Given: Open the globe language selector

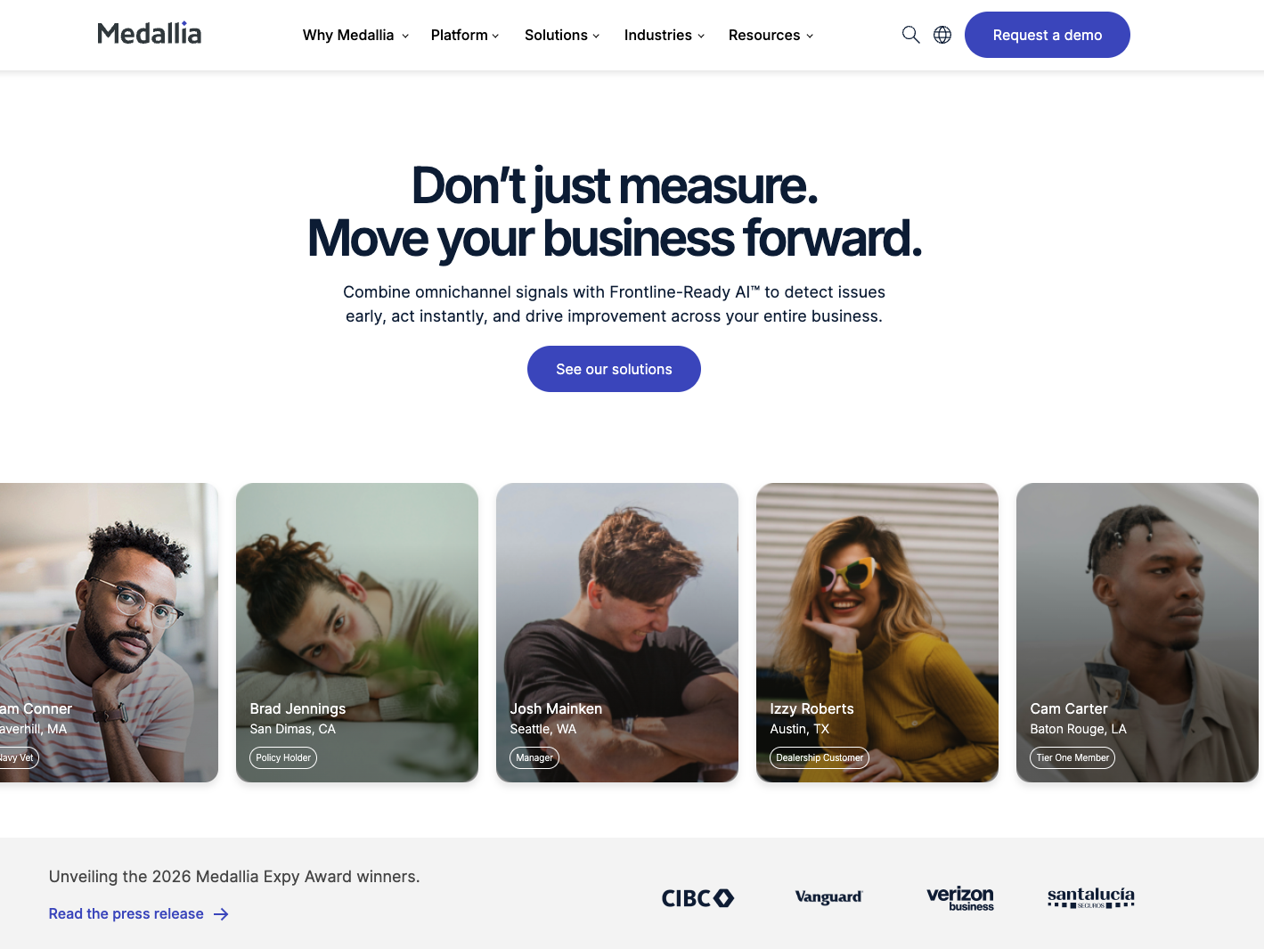Looking at the screenshot, I should click(942, 35).
